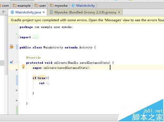Select the user breadcrumb folder

tap(40, 6)
